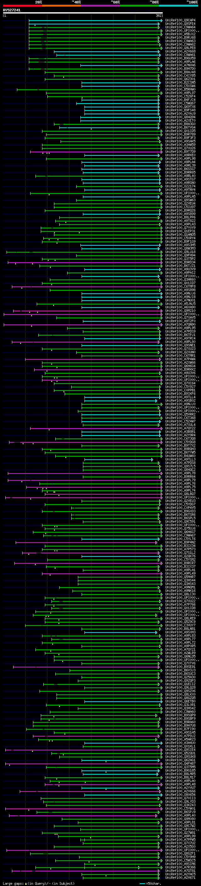Select the UniRef100_O80654 label
Screen dimensions: 201x886
[x=180, y=795]
